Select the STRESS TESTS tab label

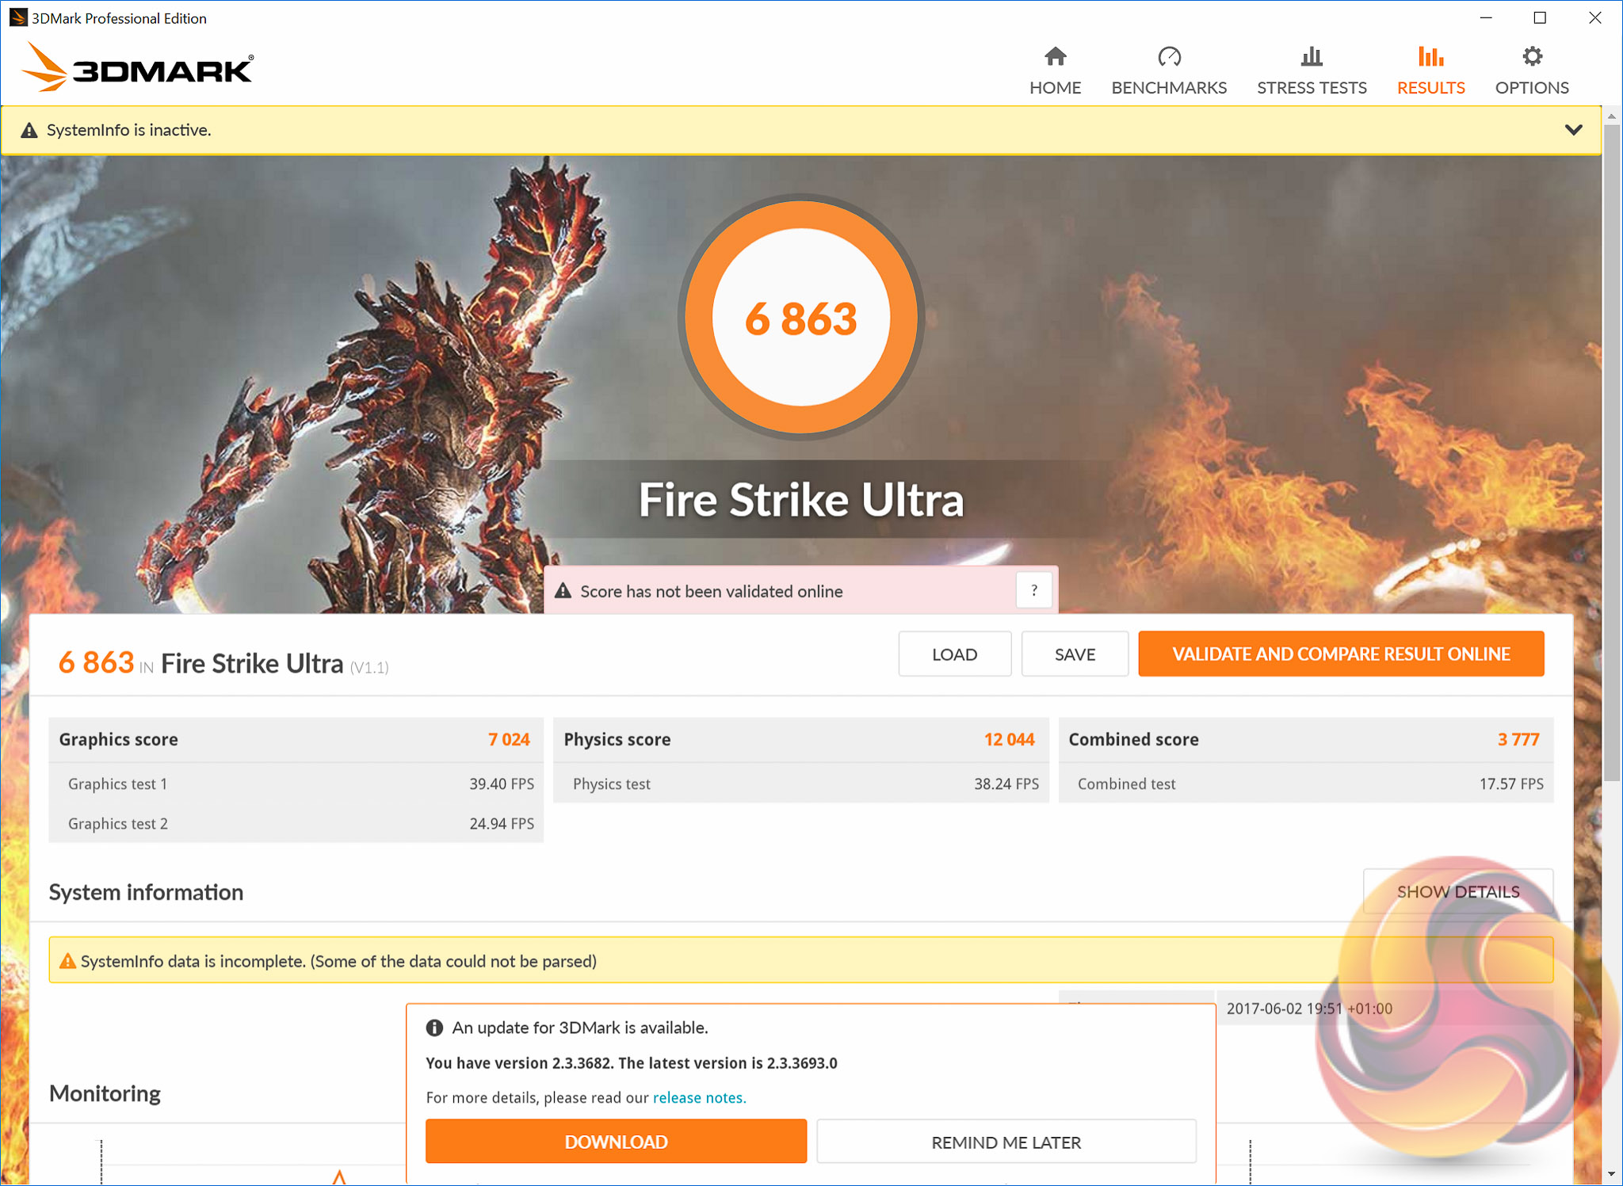(x=1312, y=88)
